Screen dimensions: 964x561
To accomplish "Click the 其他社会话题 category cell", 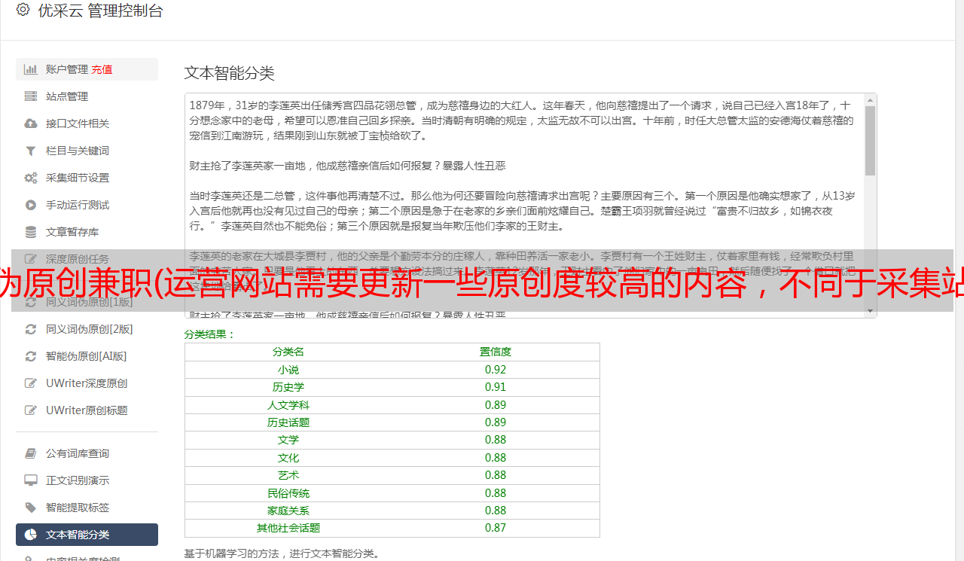I will [x=288, y=528].
